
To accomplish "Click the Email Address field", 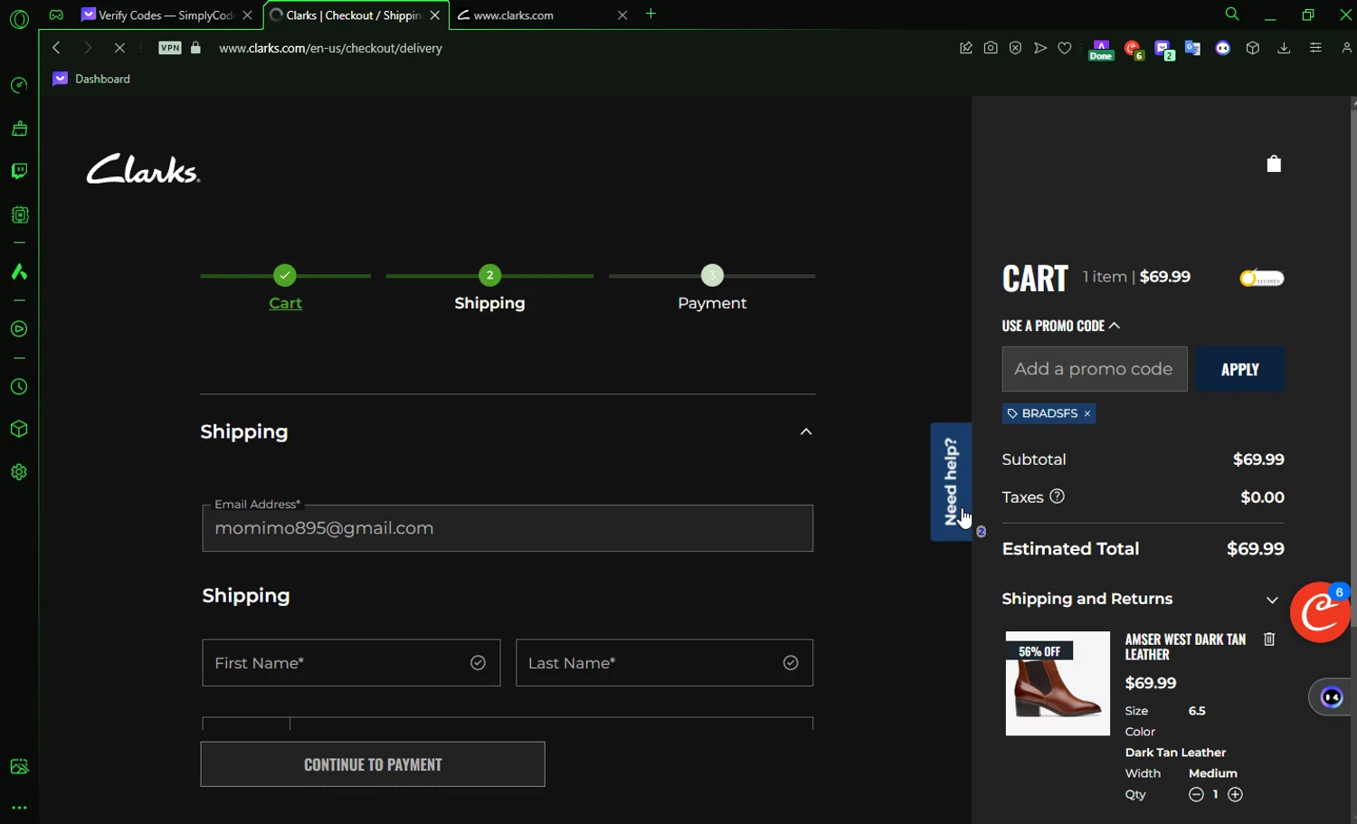I will pos(508,528).
